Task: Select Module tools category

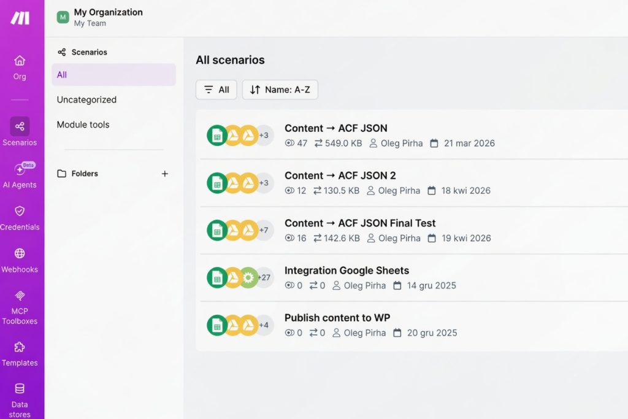Action: click(83, 125)
